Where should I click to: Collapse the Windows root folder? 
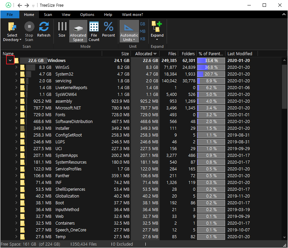coord(10,60)
